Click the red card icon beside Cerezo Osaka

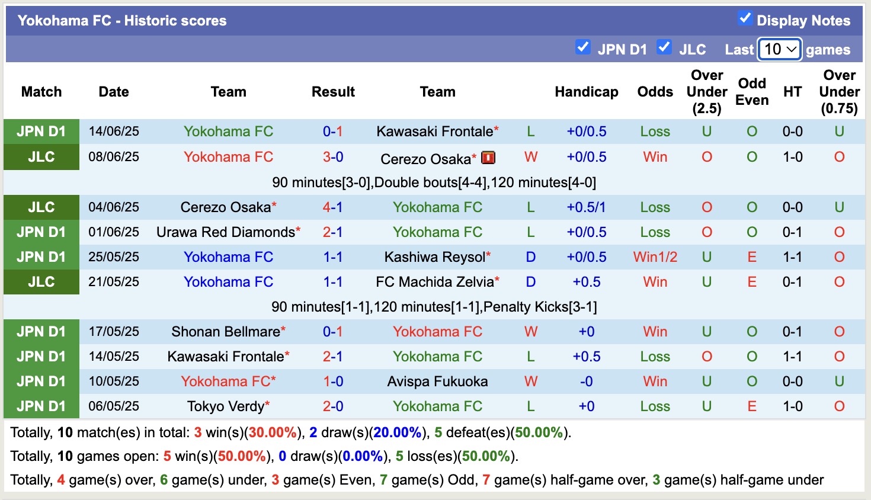click(x=488, y=158)
